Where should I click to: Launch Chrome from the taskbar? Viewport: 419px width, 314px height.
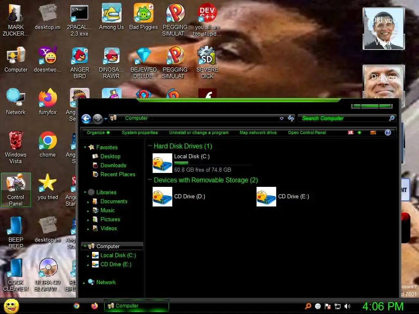77,306
